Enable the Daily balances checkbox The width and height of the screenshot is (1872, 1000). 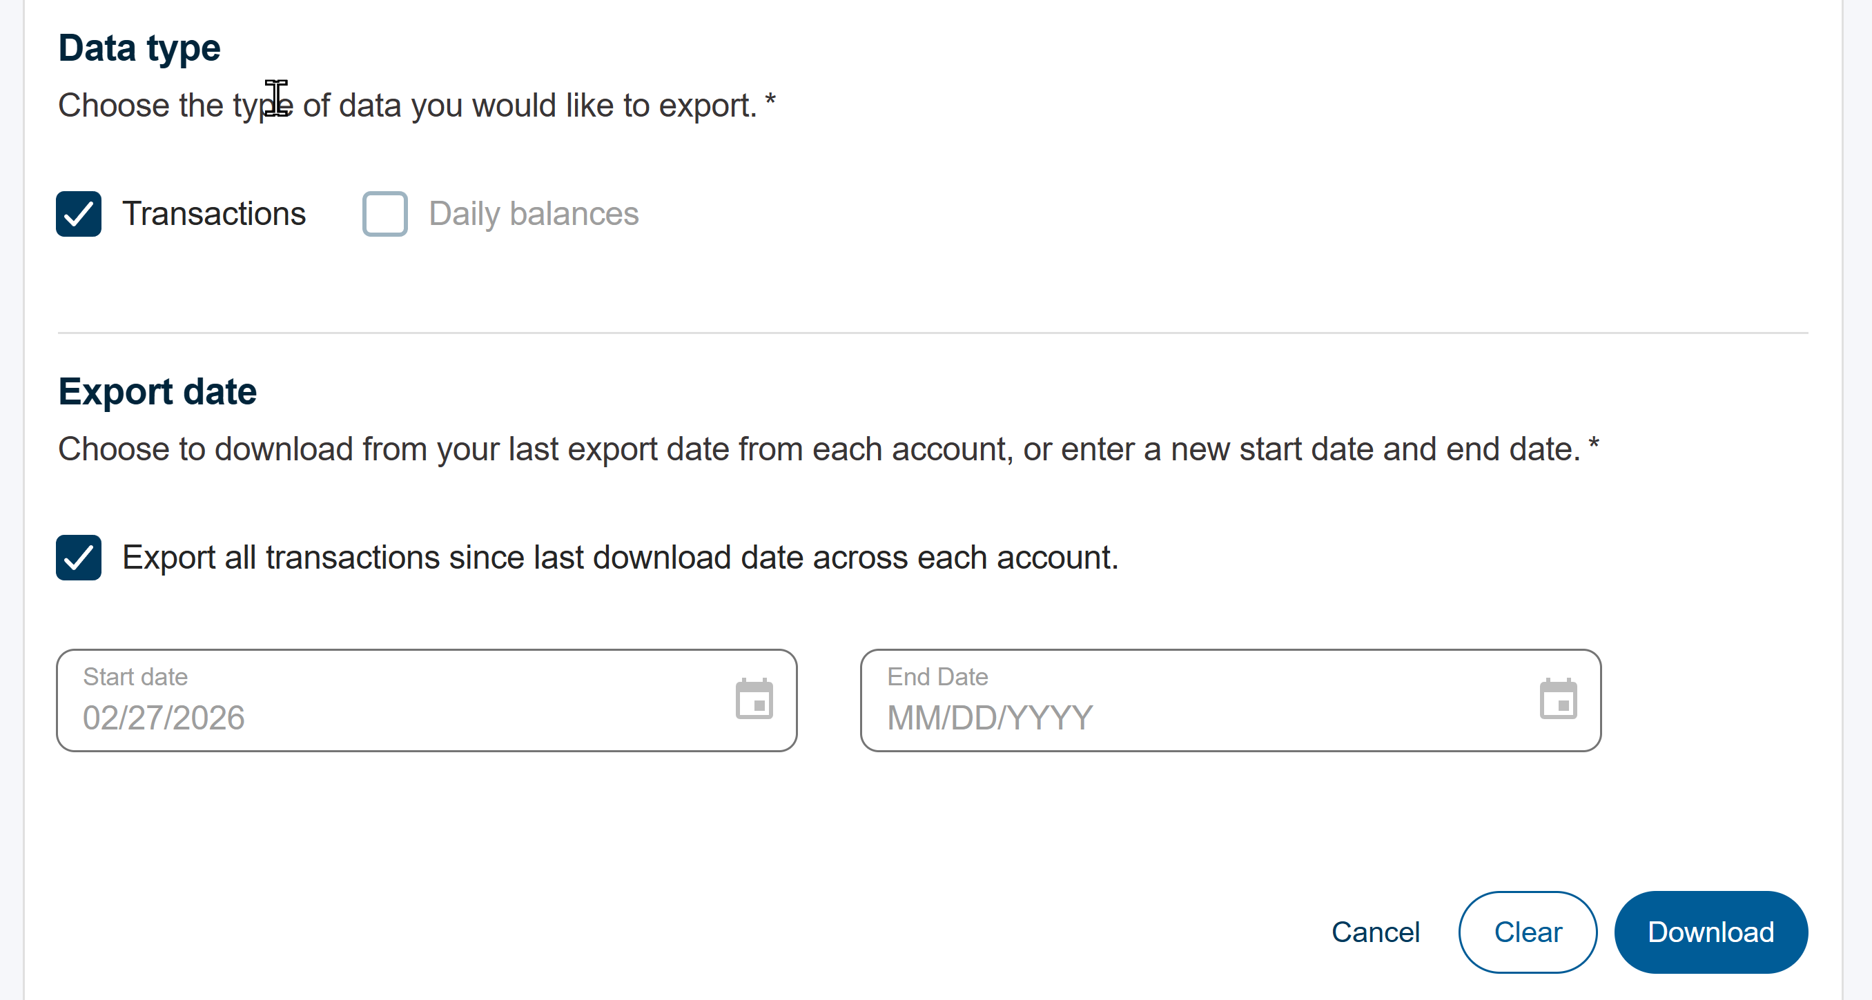click(x=384, y=214)
